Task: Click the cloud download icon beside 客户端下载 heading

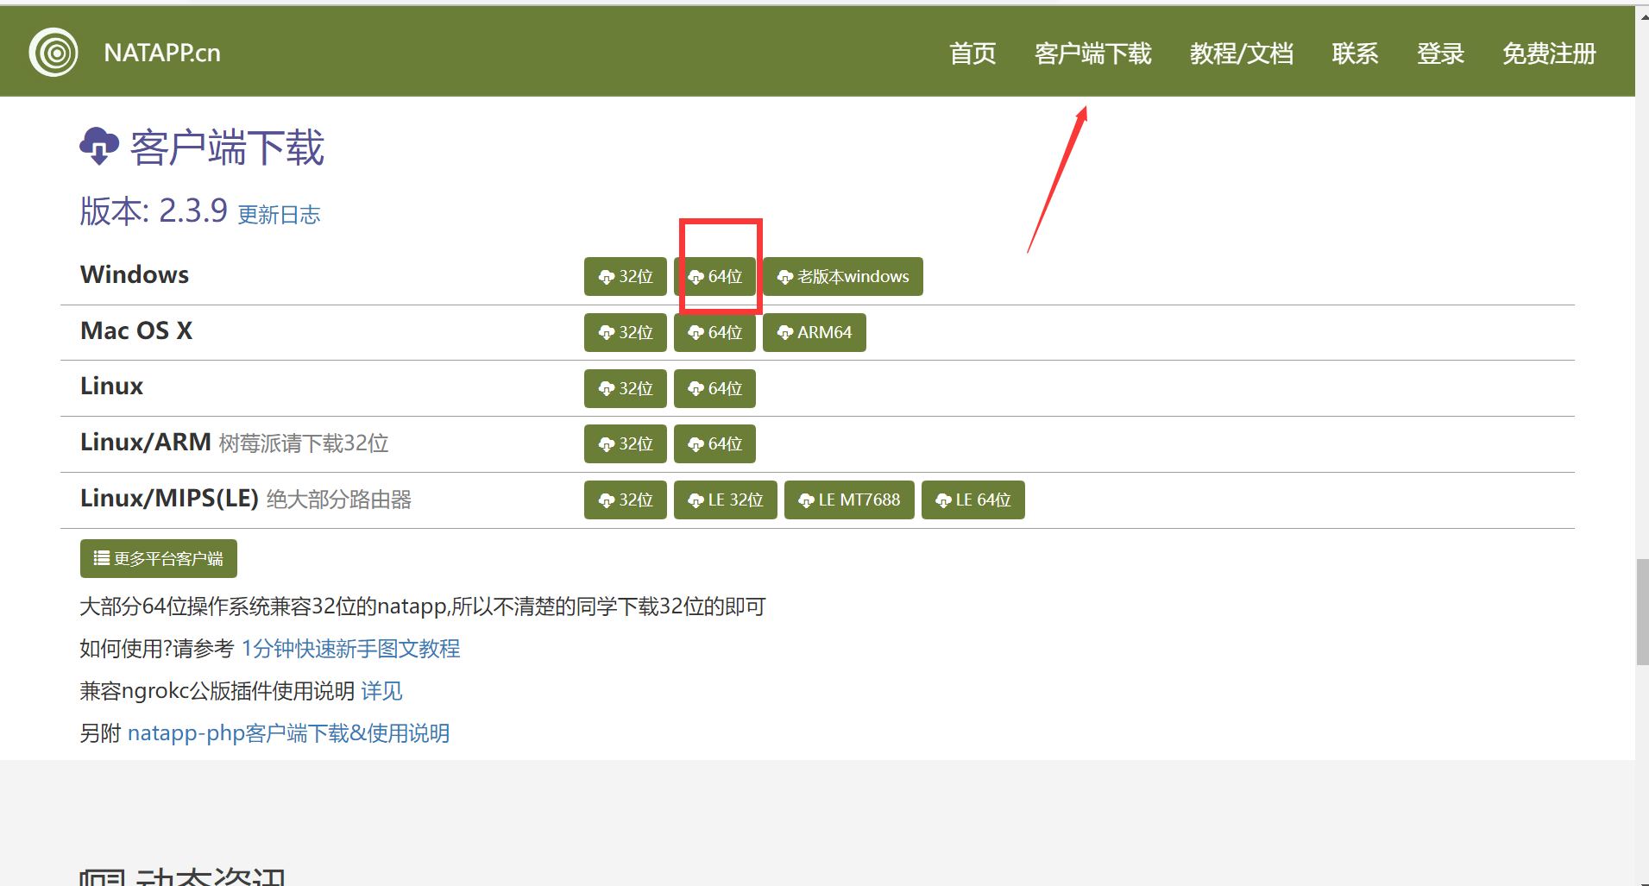Action: (99, 146)
